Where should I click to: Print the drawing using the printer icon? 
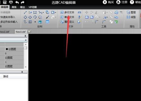[11, 2]
